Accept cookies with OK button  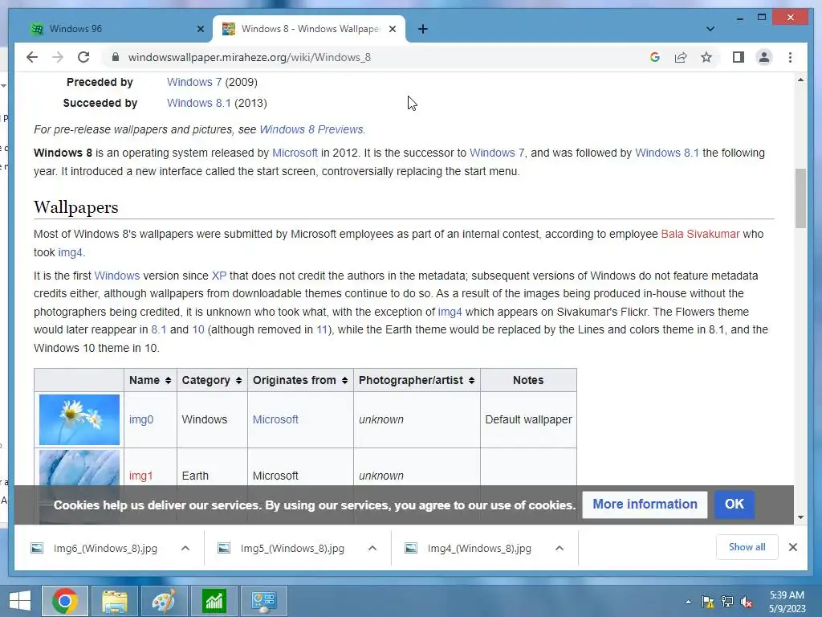click(x=734, y=505)
